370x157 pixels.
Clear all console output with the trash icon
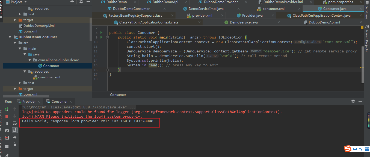coord(15,144)
